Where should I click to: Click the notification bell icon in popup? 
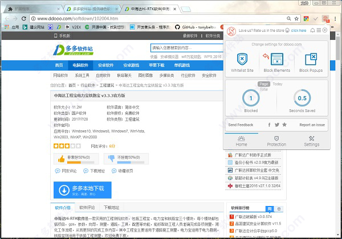[x=312, y=30]
